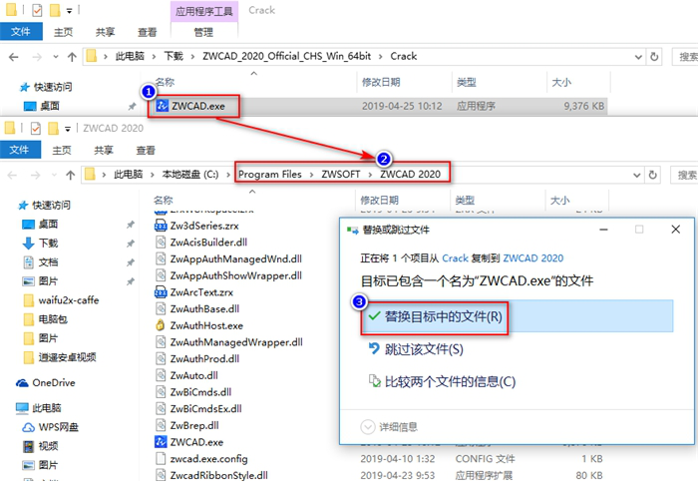Expand address history dropdown in Crack window
Viewport: 698px width, 500px height.
click(638, 57)
